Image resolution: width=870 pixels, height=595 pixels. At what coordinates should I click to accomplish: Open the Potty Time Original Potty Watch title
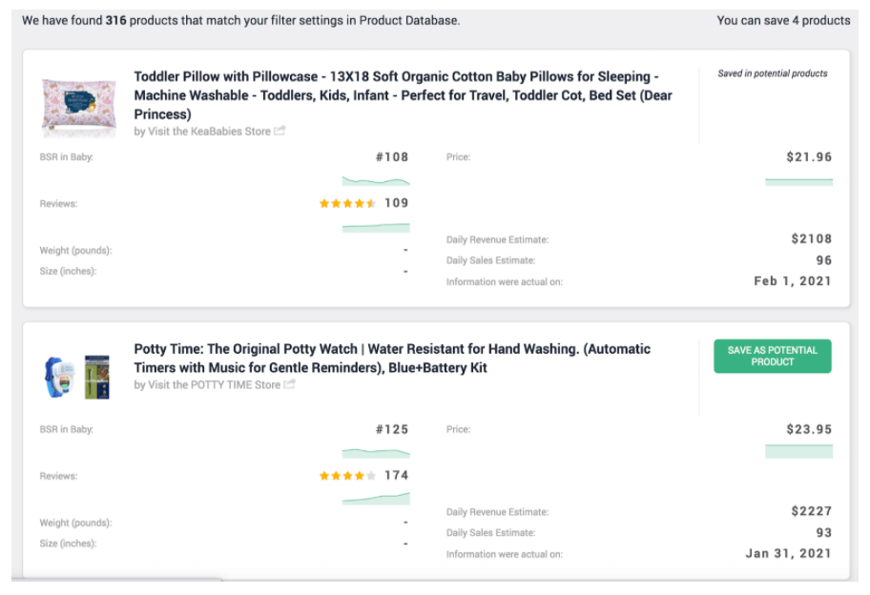392,359
